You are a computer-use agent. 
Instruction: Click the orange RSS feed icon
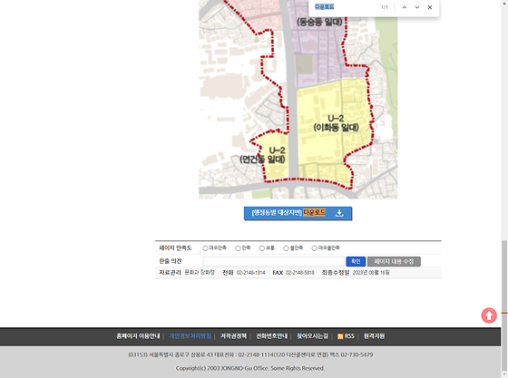pos(340,336)
